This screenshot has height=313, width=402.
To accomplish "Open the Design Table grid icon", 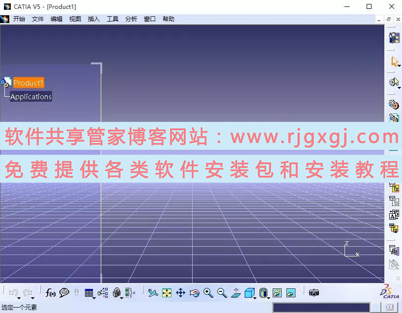I will (x=89, y=293).
